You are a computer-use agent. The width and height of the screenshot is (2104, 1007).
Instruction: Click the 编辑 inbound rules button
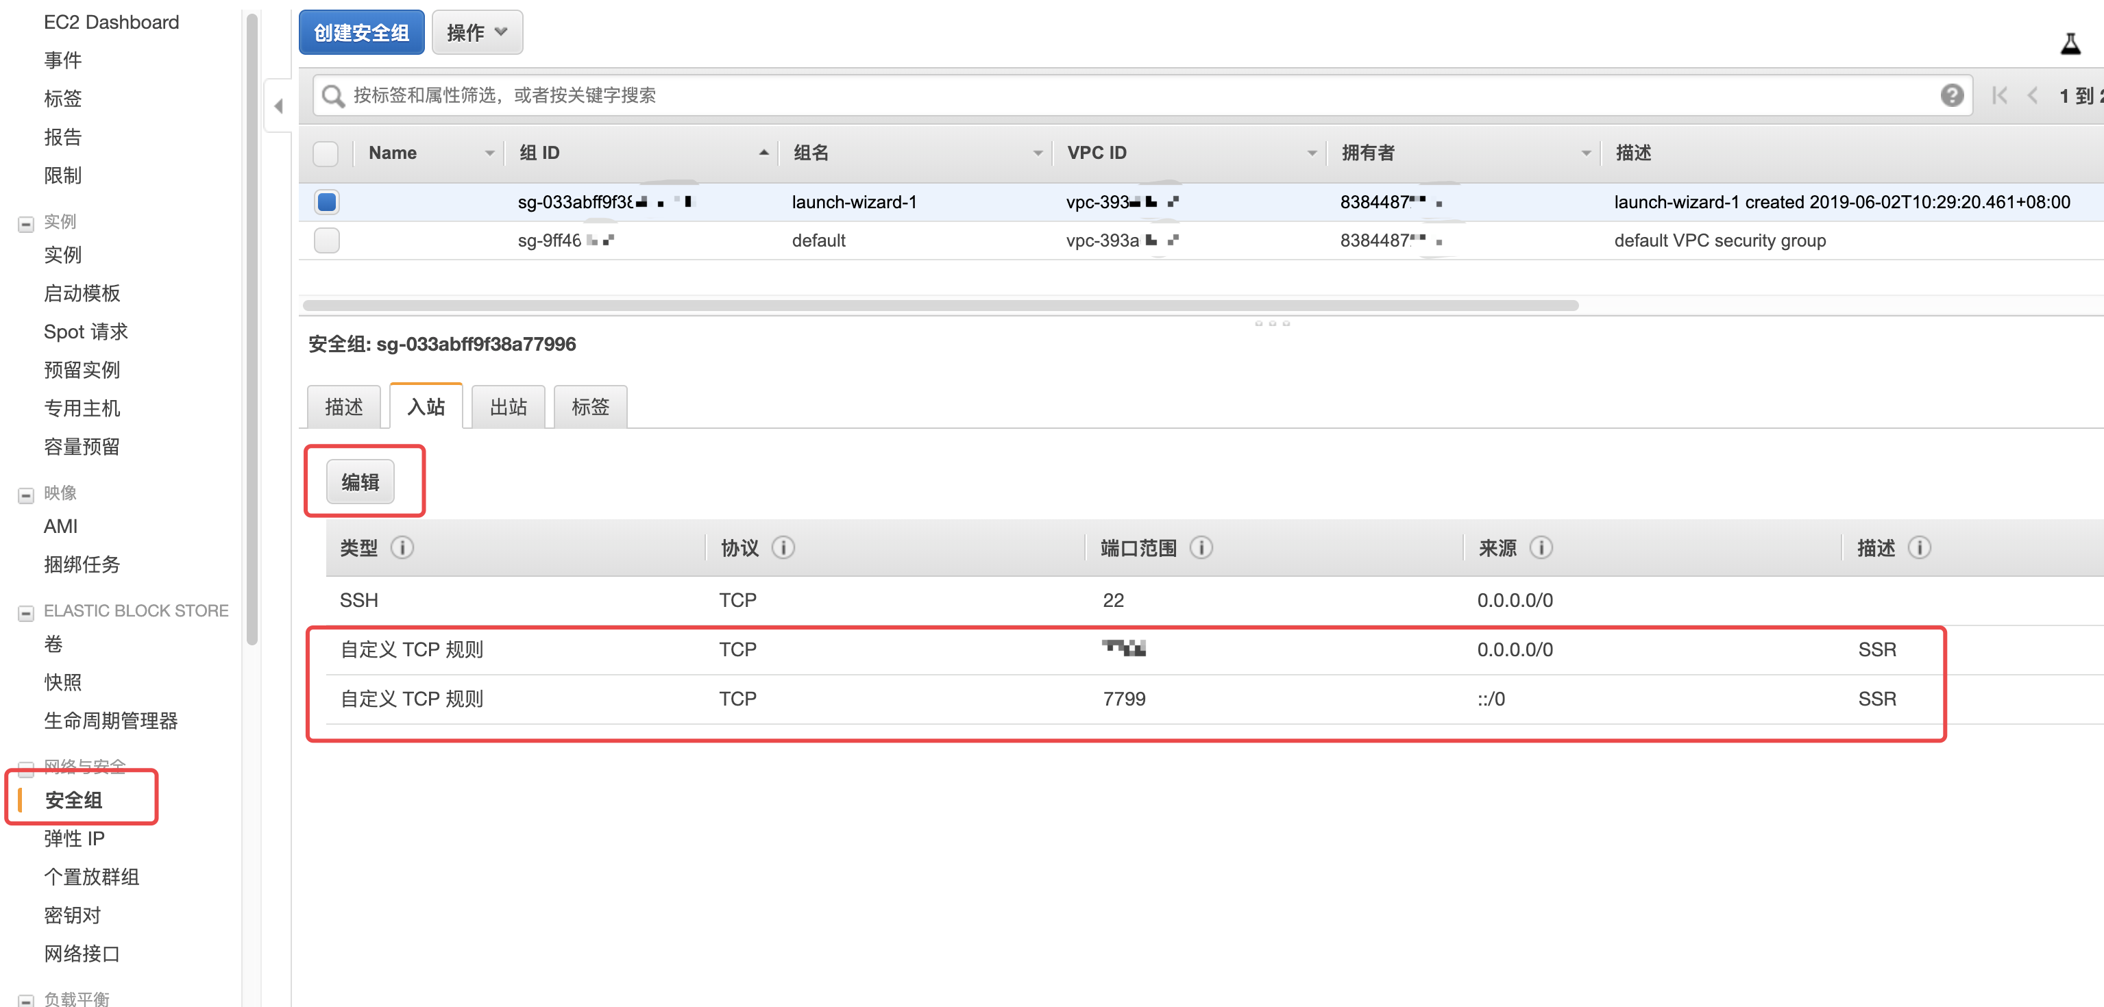pyautogui.click(x=360, y=482)
